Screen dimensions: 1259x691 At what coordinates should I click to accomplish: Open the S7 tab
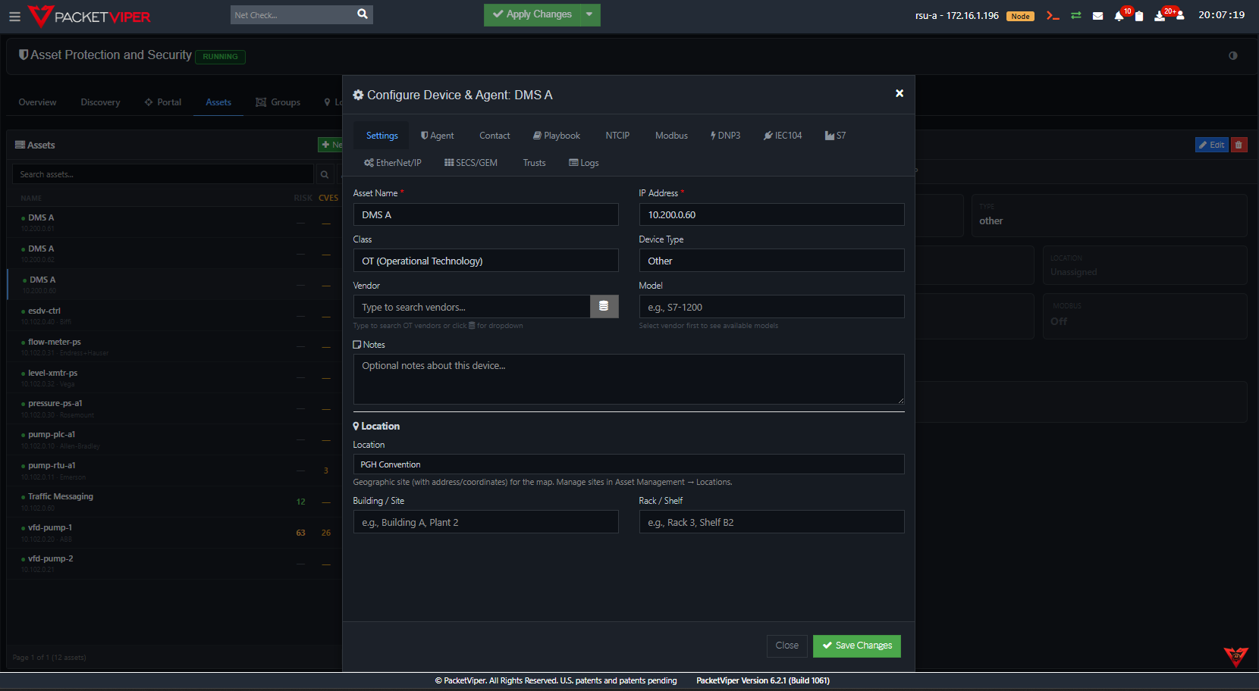pyautogui.click(x=835, y=136)
